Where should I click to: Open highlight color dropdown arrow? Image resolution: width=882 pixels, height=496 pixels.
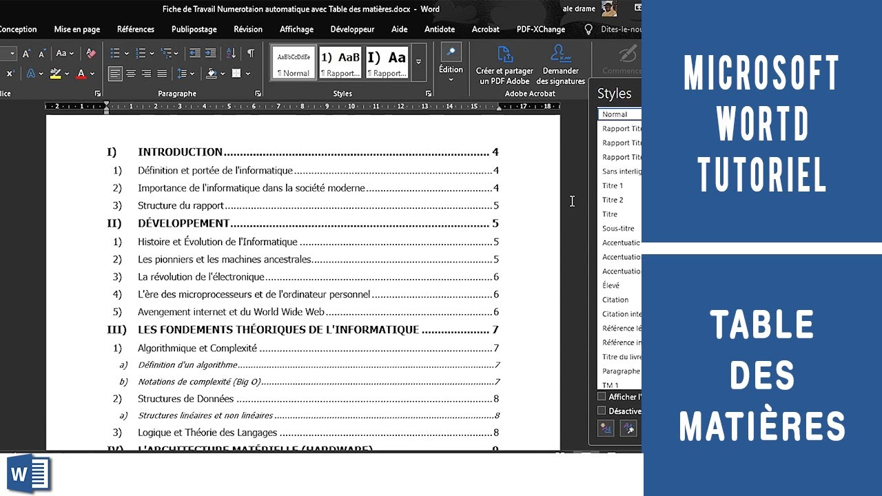[66, 73]
